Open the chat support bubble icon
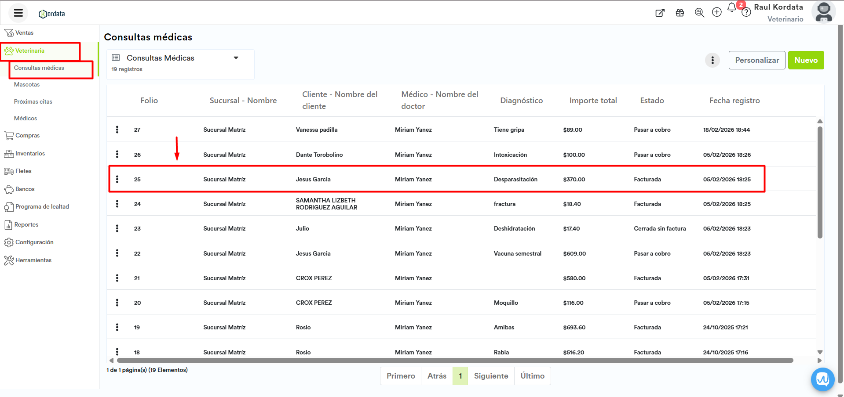Screen dimensions: 844x397 pos(822,379)
